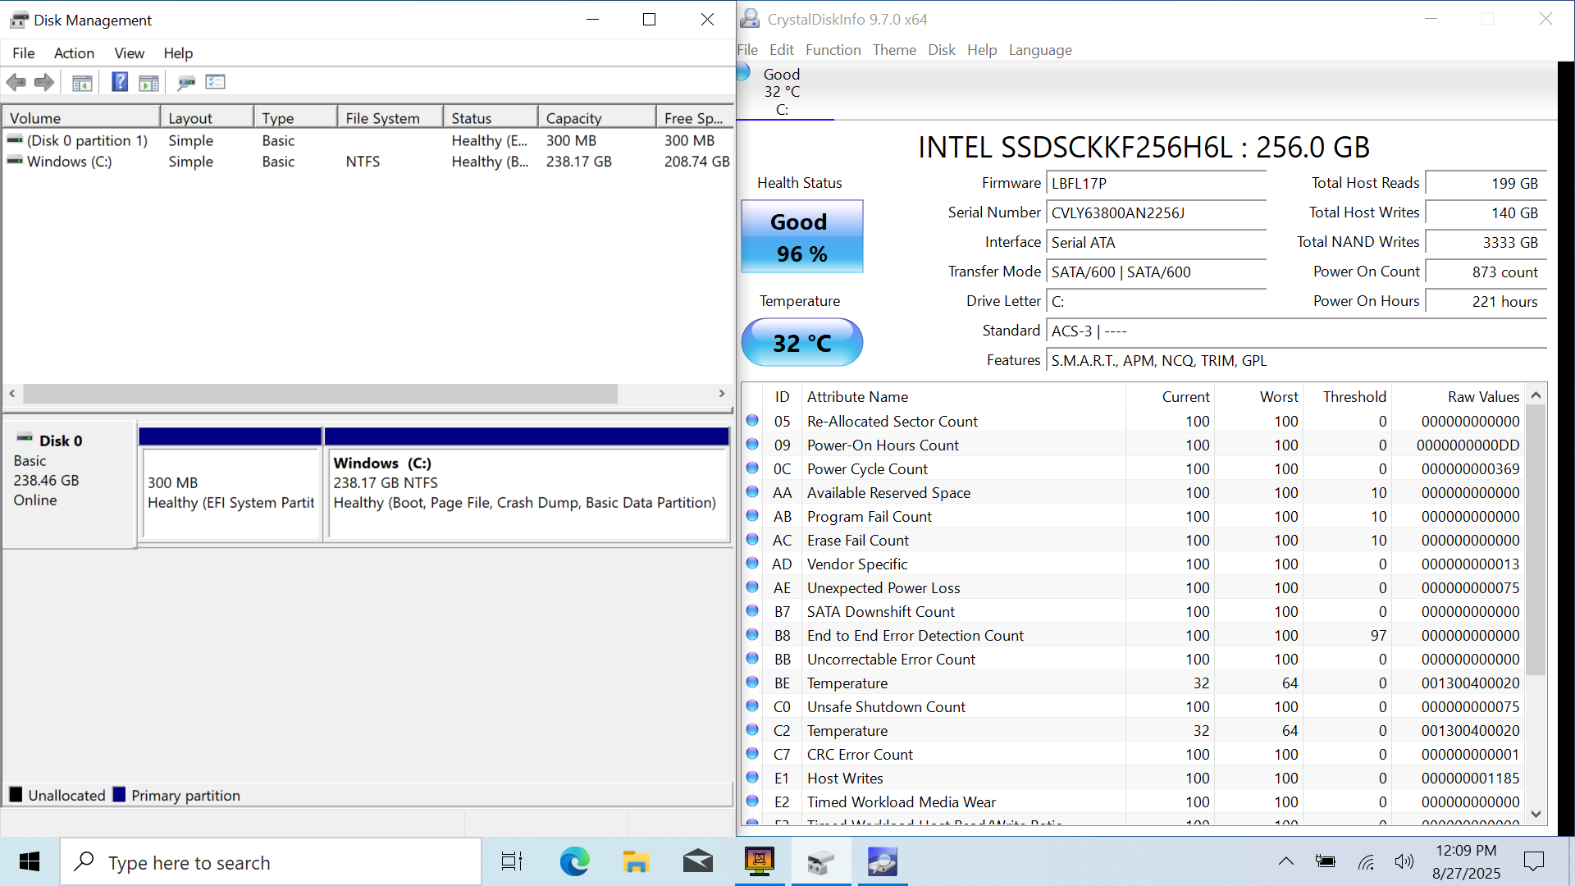
Task: Open CrystalDiskInfo Language menu
Action: pyautogui.click(x=1039, y=49)
